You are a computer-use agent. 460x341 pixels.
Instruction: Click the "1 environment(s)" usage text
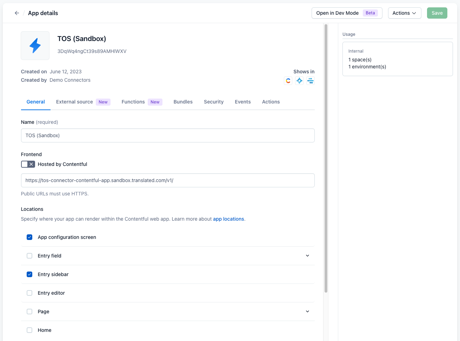coord(367,67)
